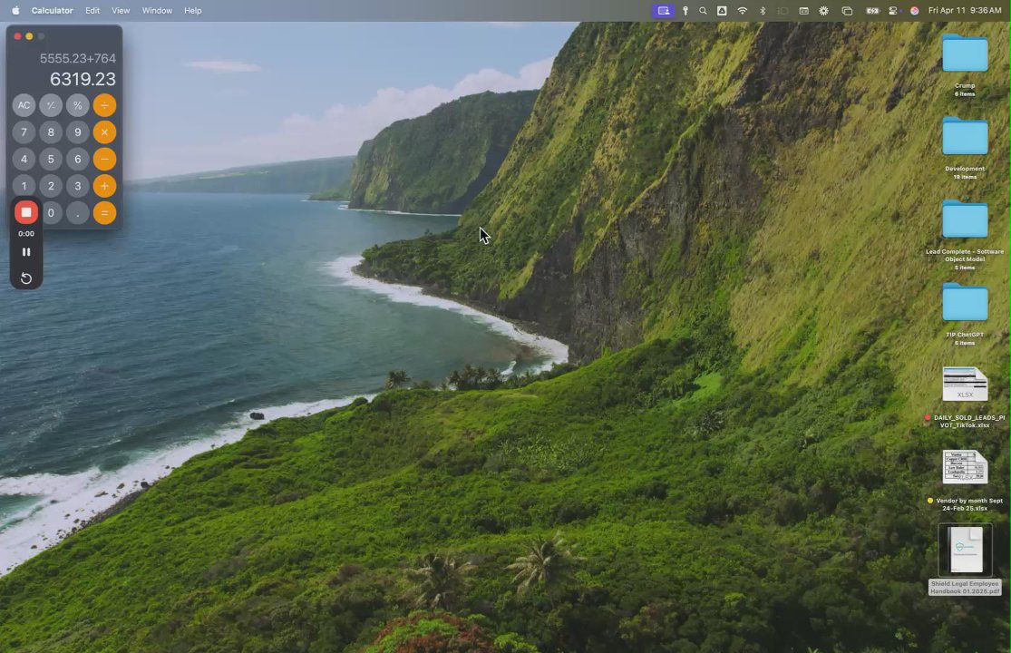Image resolution: width=1011 pixels, height=653 pixels.
Task: Select the Vendor by month Sept 24-Feb 25.xlsx file
Action: [x=965, y=467]
